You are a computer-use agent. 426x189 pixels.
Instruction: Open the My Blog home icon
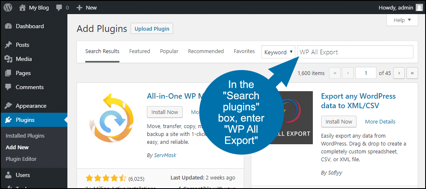coord(23,7)
